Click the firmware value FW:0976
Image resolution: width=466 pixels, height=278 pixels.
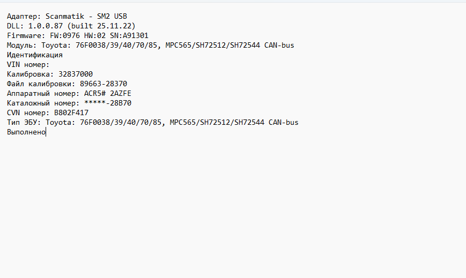coord(67,35)
